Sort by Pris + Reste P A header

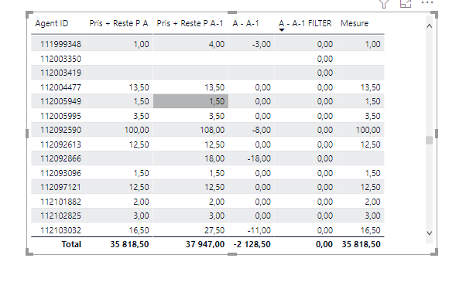(118, 23)
